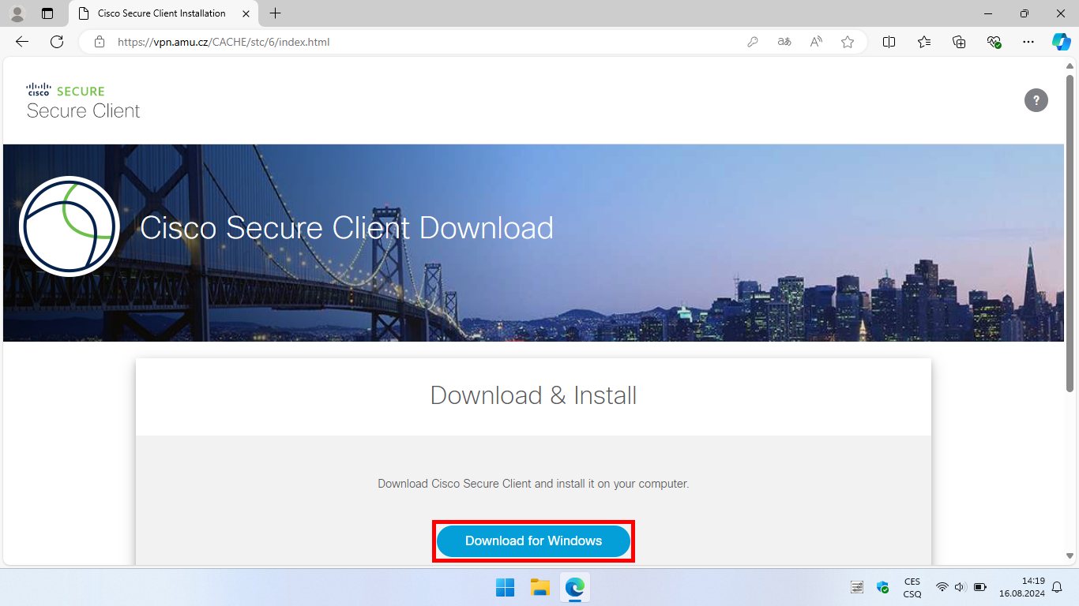Open a new tab with the plus button
Screen dimensions: 1079x606
275,13
